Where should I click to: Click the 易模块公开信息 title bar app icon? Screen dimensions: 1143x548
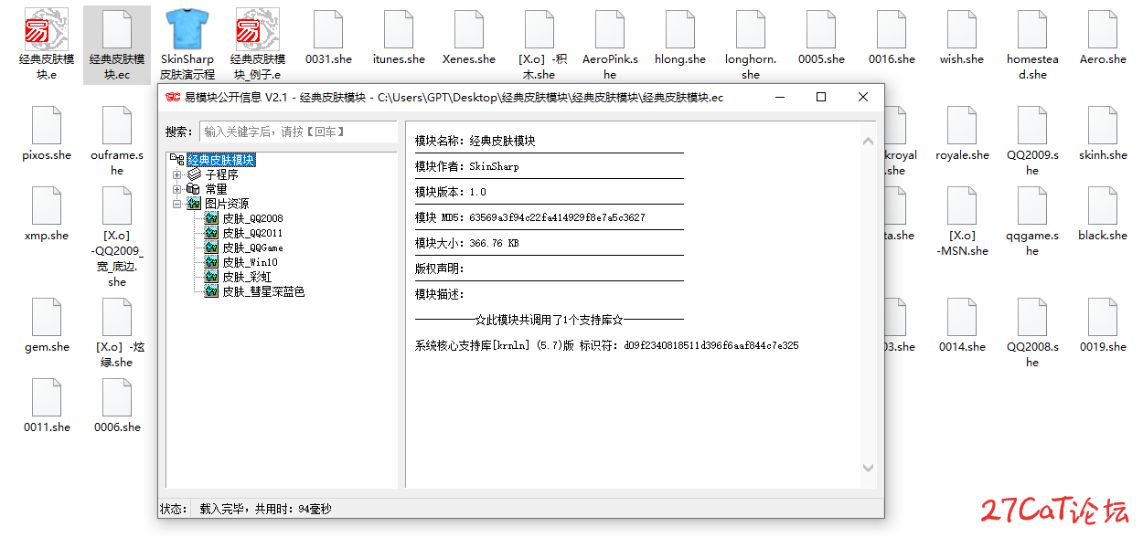(172, 97)
